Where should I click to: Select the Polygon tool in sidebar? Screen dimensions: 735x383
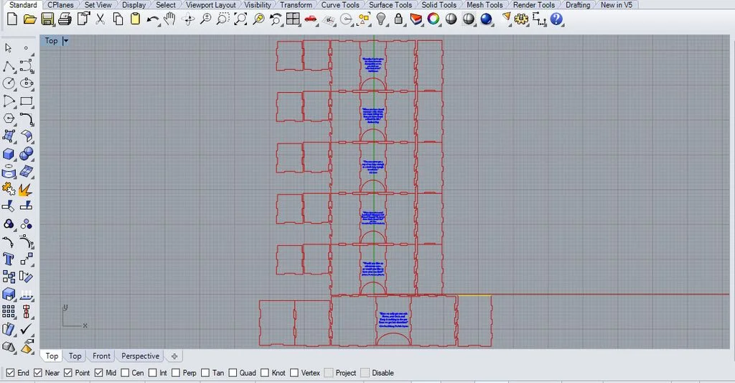[x=9, y=119]
